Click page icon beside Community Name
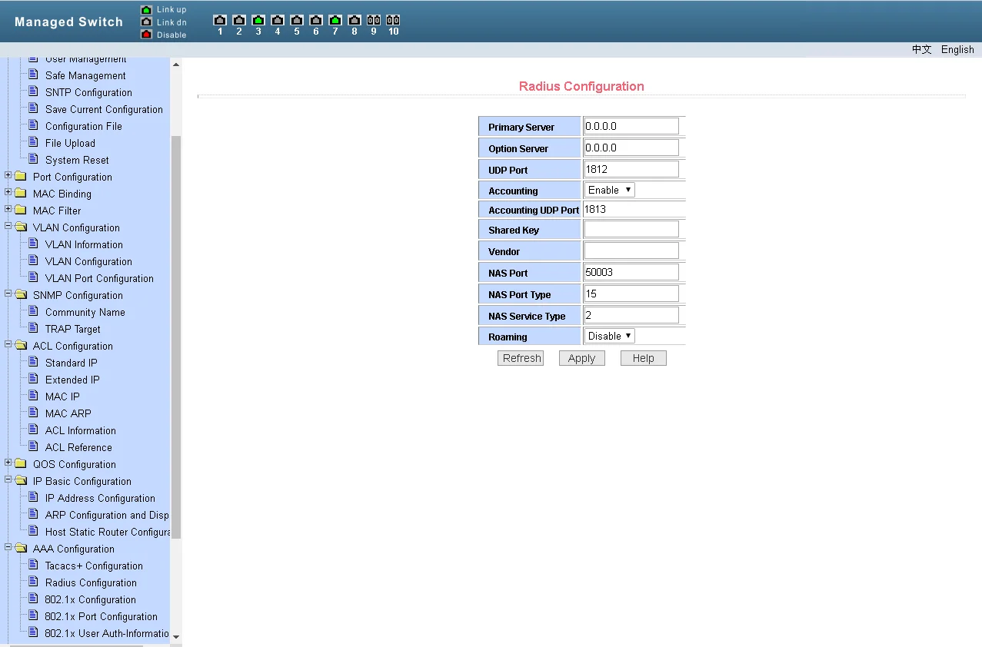Image resolution: width=982 pixels, height=647 pixels. (x=33, y=311)
